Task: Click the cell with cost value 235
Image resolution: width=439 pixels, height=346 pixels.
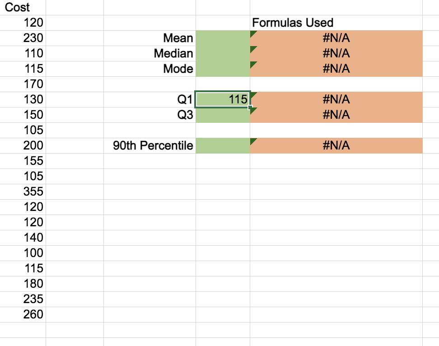Action: tap(23, 299)
